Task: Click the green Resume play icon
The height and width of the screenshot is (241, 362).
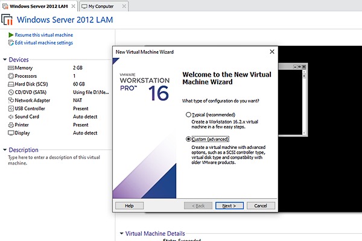Action: (11, 35)
